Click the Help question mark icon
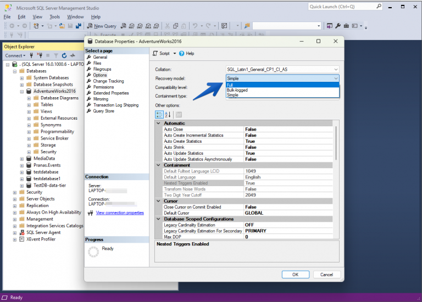Viewport: 422px width, 302px height. pyautogui.click(x=181, y=53)
